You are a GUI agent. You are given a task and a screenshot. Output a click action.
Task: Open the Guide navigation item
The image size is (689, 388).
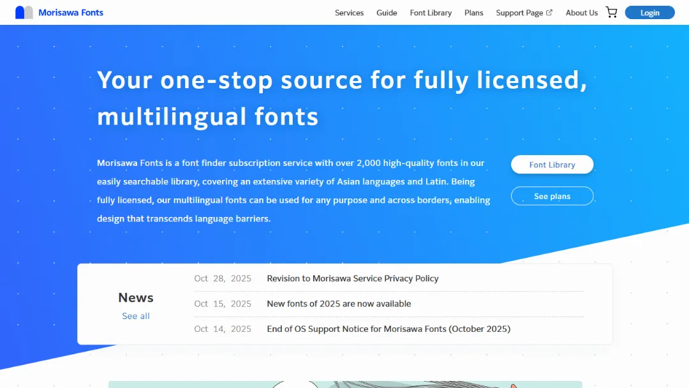click(387, 12)
